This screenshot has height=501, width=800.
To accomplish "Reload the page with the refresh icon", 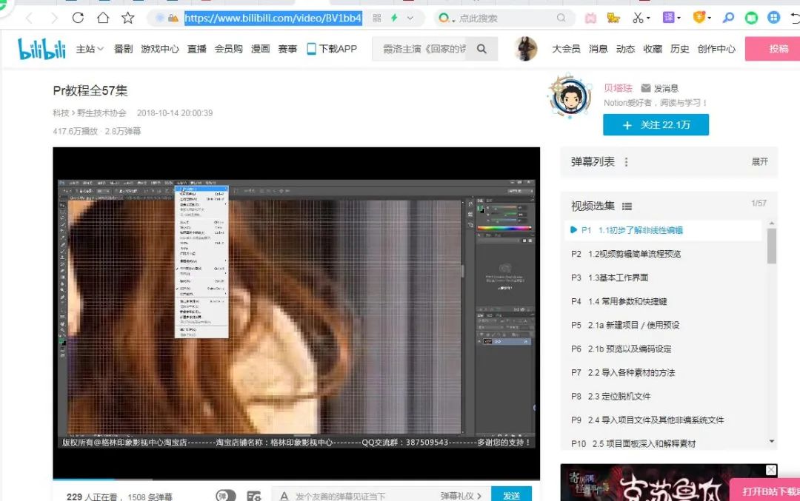I will coord(78,18).
